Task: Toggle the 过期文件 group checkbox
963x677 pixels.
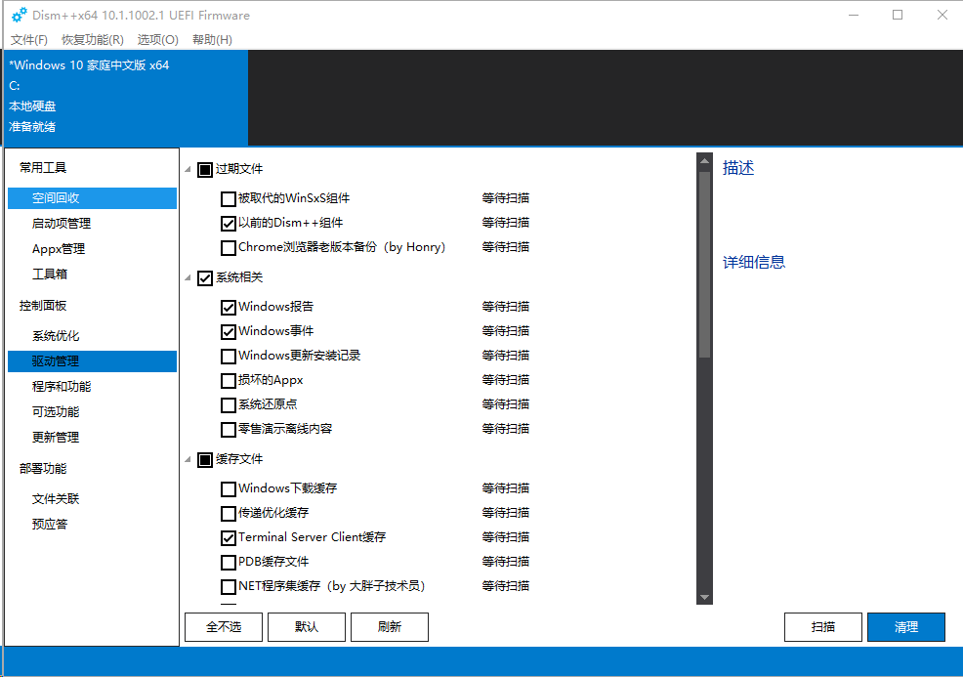Action: [205, 170]
